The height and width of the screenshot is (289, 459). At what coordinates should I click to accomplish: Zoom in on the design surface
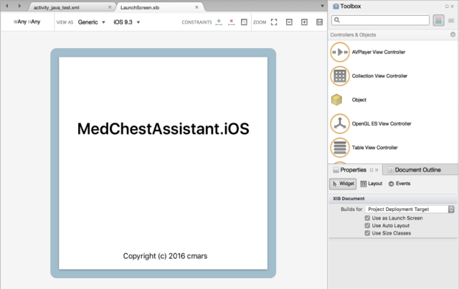304,22
